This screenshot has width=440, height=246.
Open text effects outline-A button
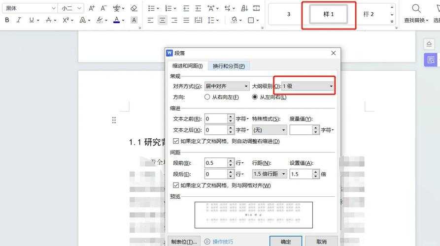point(83,20)
